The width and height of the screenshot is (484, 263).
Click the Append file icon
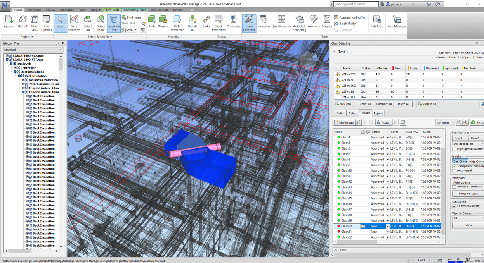pos(9,23)
